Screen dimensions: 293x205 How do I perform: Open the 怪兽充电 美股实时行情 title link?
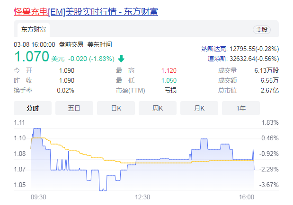pyautogui.click(x=86, y=12)
